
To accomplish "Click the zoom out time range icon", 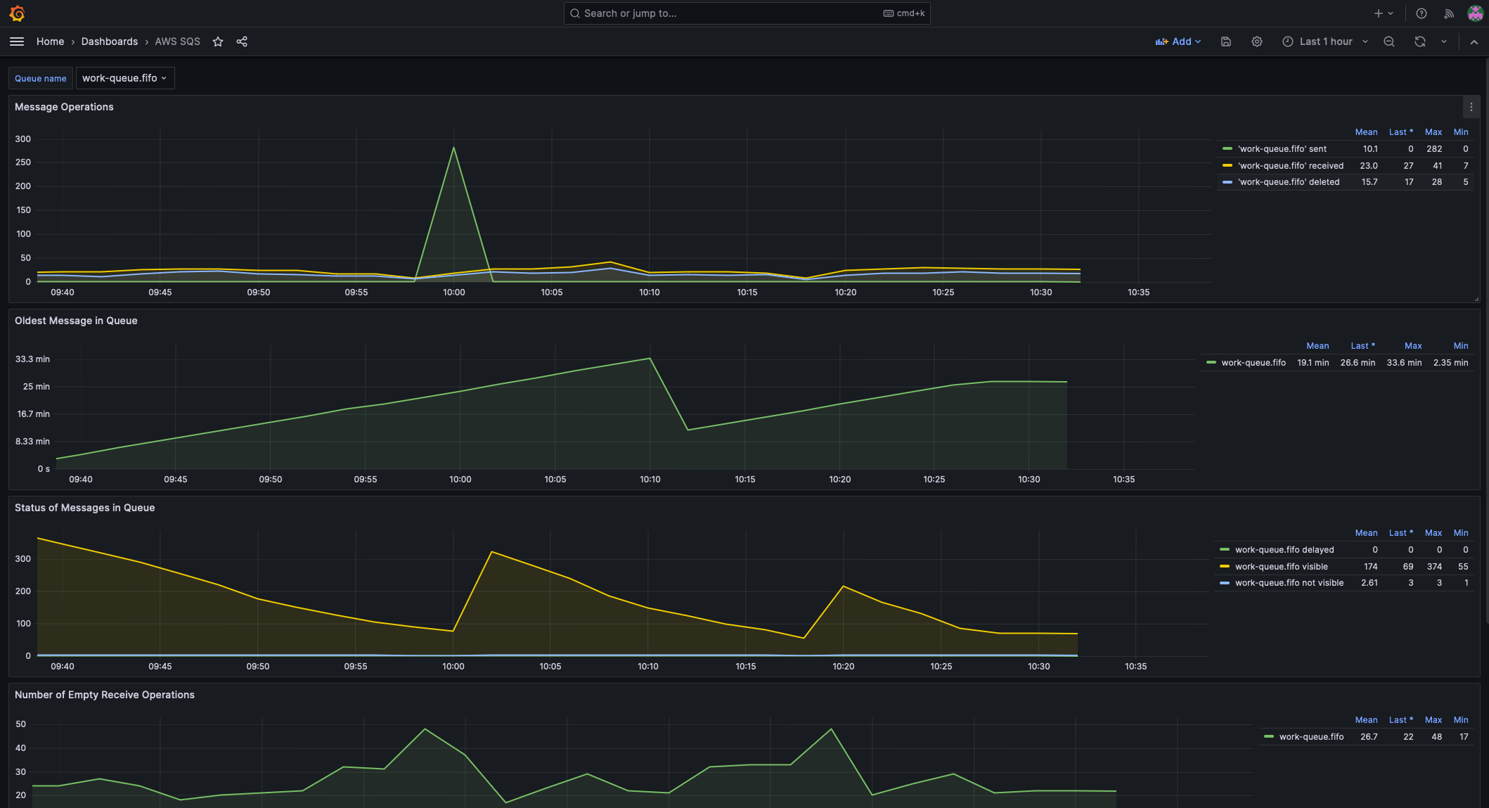I will click(1389, 41).
